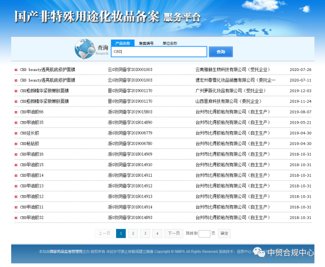Select page 1 in pagination

click(121, 234)
